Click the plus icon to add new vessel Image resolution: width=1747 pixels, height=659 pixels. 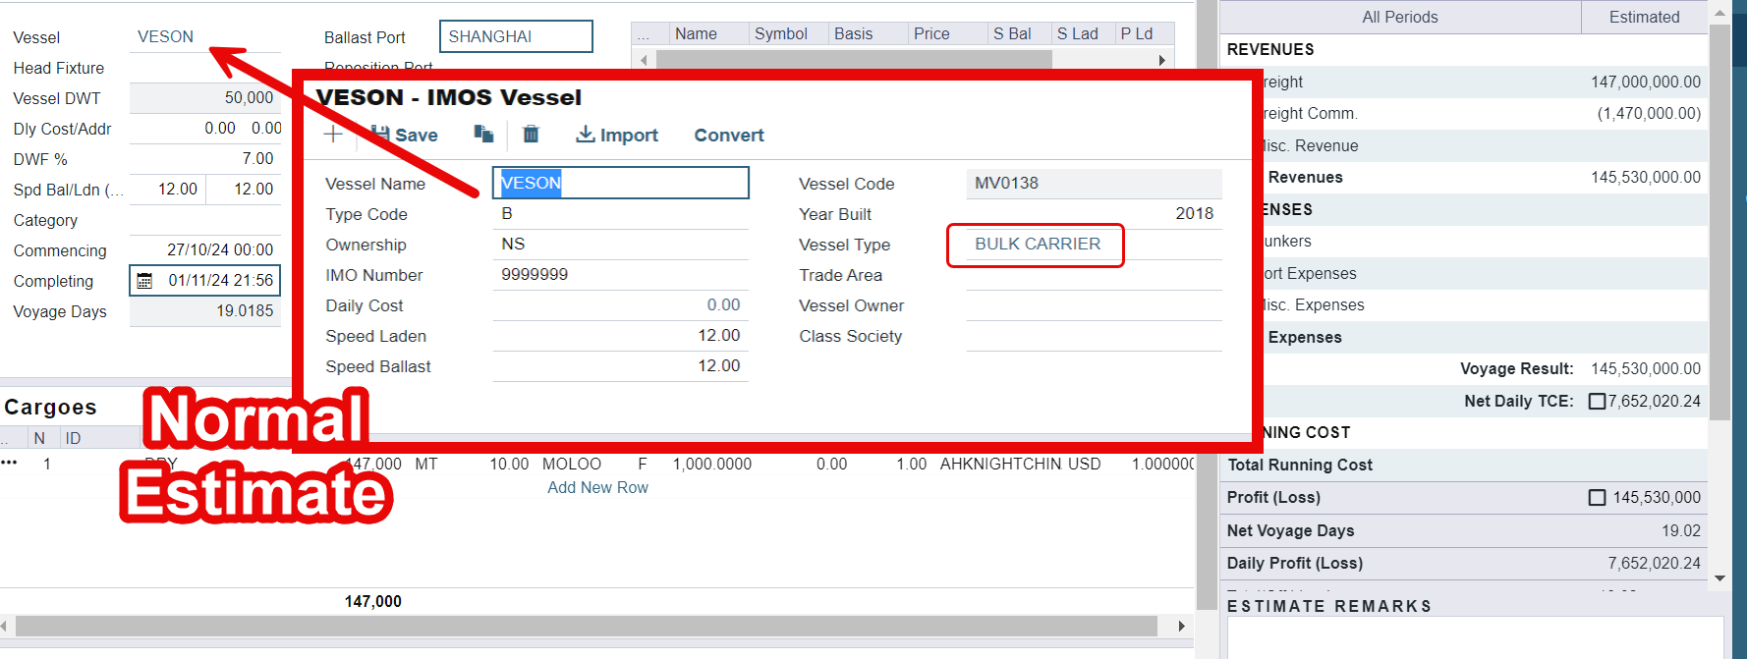[333, 135]
